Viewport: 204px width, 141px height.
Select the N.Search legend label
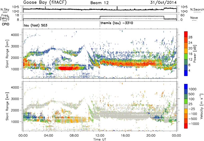click(x=197, y=9)
